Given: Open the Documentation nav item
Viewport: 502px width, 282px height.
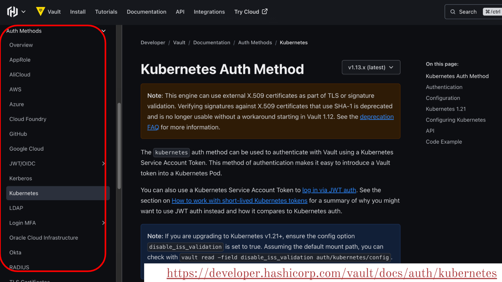Looking at the screenshot, I should point(146,12).
